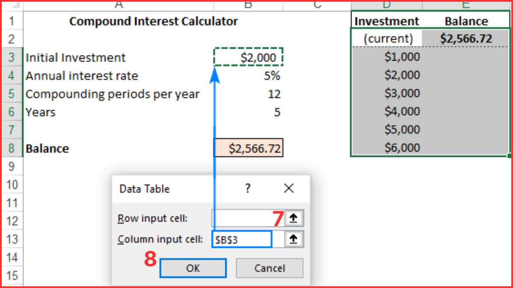The width and height of the screenshot is (513, 288).
Task: Select column header D
Action: coord(387,5)
